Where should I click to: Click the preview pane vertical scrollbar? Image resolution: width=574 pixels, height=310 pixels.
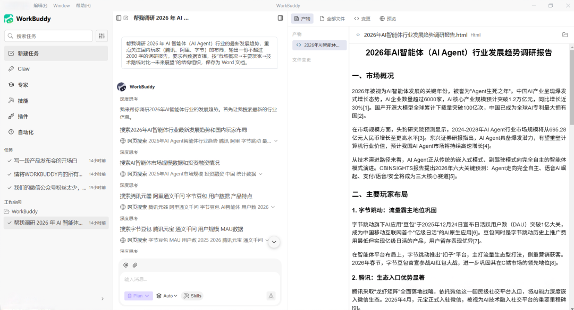tap(571, 87)
